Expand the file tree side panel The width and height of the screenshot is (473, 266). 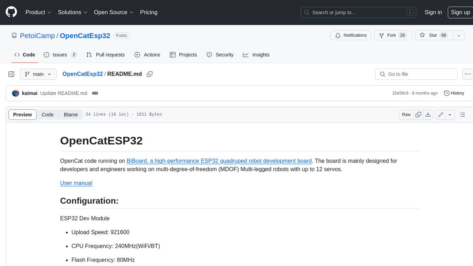(x=11, y=74)
